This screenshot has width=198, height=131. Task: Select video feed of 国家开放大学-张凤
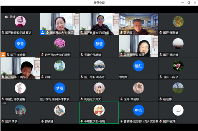point(59,24)
